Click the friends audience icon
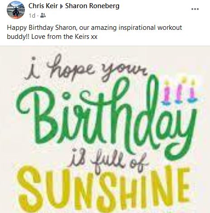This screenshot has height=213, width=210. click(43, 15)
